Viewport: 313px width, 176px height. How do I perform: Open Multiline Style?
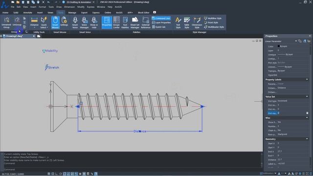[x=213, y=19]
